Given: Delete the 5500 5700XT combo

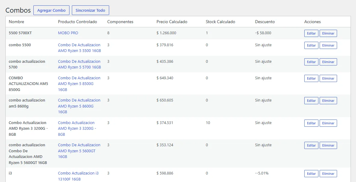Looking at the screenshot, I should click(328, 33).
